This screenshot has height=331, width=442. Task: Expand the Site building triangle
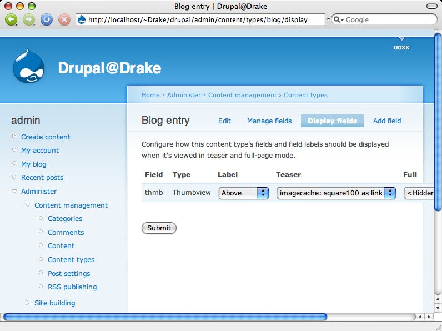pos(27,303)
